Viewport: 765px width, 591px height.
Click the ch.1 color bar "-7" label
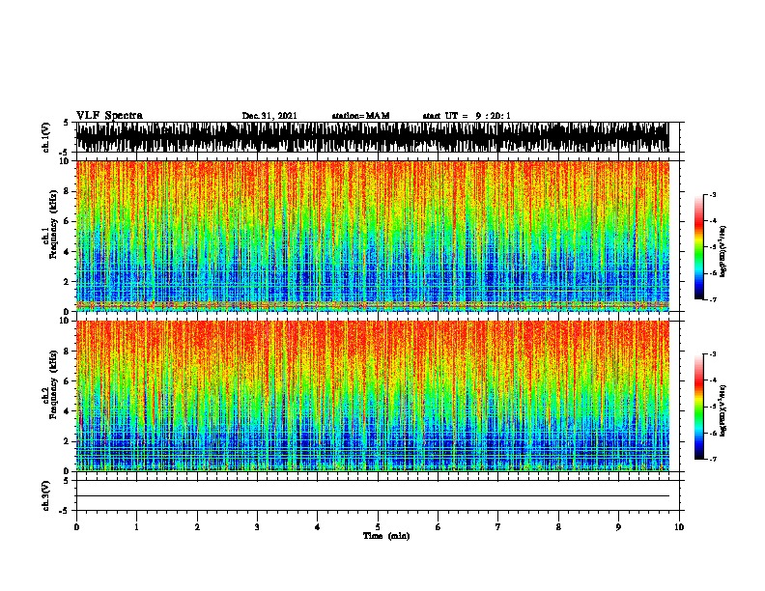tap(713, 299)
